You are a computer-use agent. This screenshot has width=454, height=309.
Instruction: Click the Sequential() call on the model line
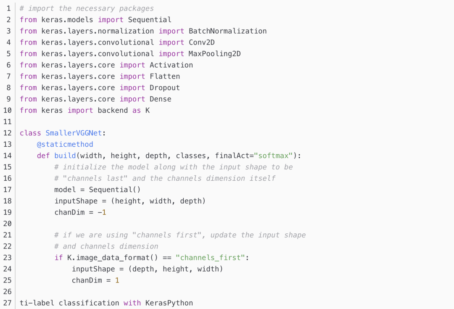click(x=115, y=190)
